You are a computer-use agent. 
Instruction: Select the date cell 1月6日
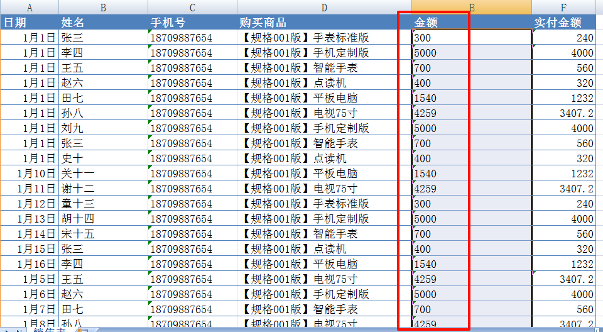30,294
